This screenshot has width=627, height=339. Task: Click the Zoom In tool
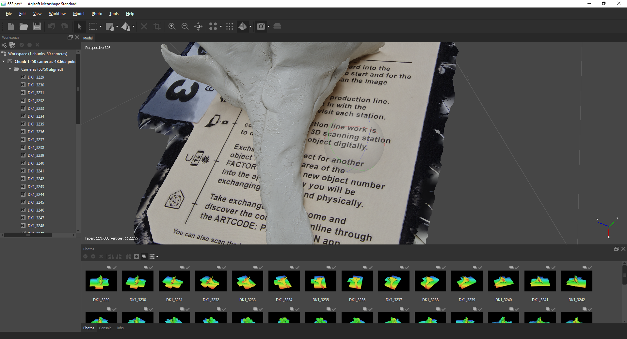point(172,26)
